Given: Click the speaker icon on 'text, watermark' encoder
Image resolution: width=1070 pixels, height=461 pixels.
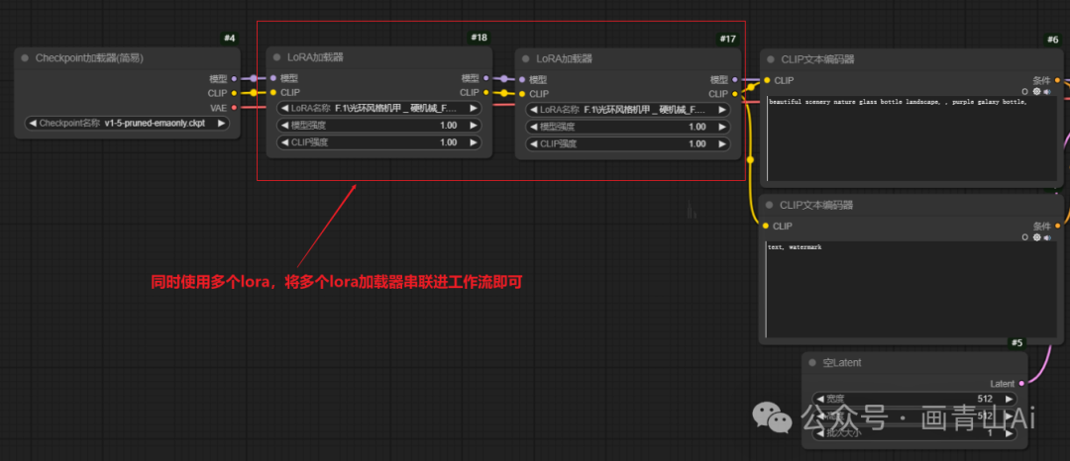Looking at the screenshot, I should coord(1047,237).
